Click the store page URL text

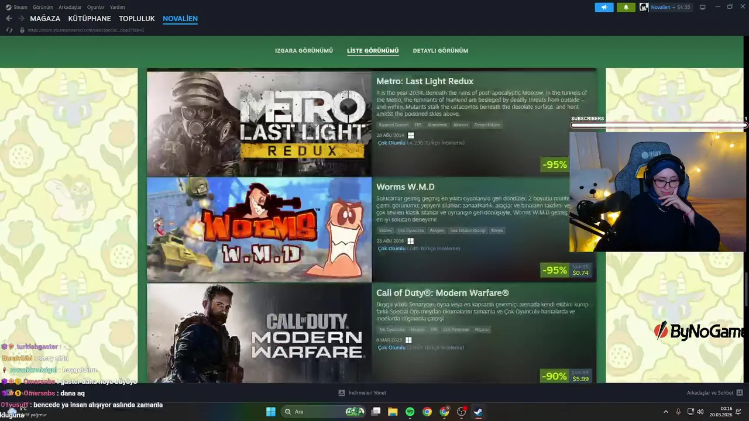click(x=86, y=30)
